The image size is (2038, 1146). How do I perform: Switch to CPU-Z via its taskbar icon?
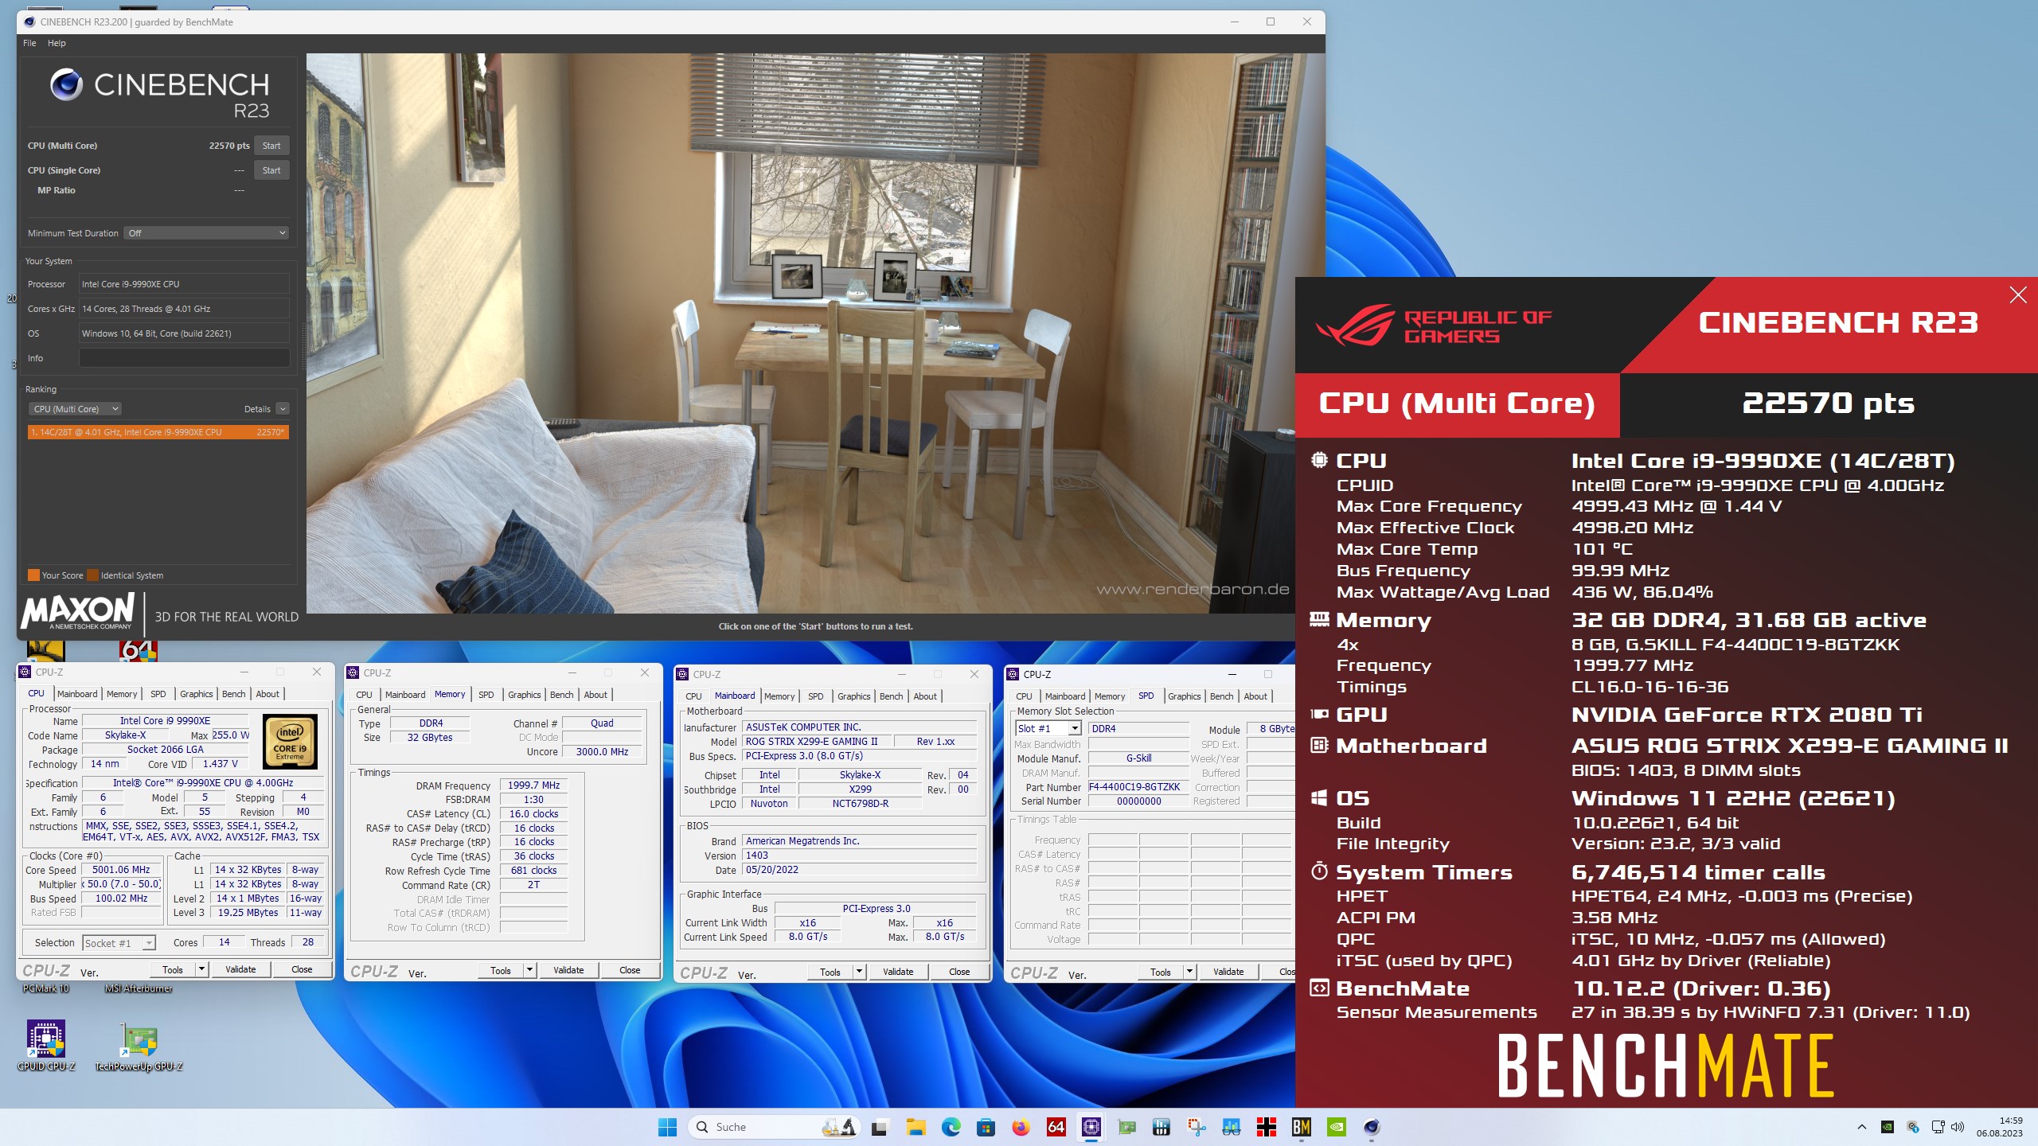[1091, 1127]
